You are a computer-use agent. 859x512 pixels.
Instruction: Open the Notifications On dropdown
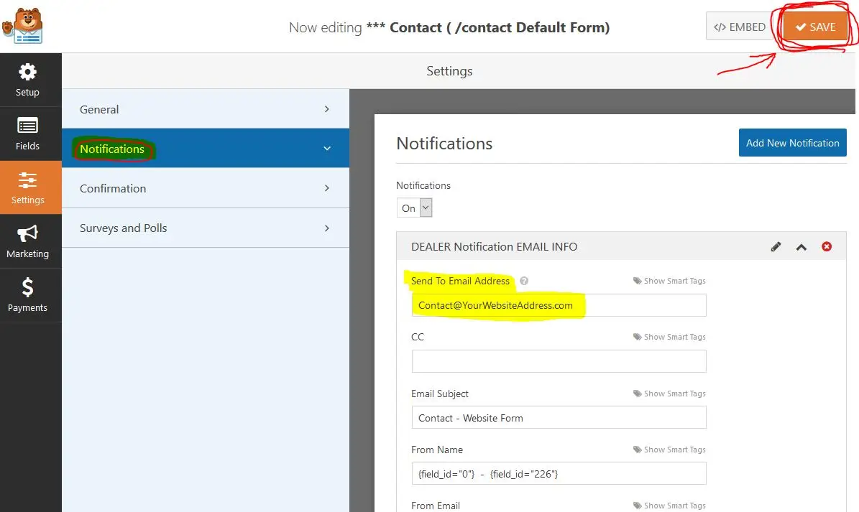(415, 208)
